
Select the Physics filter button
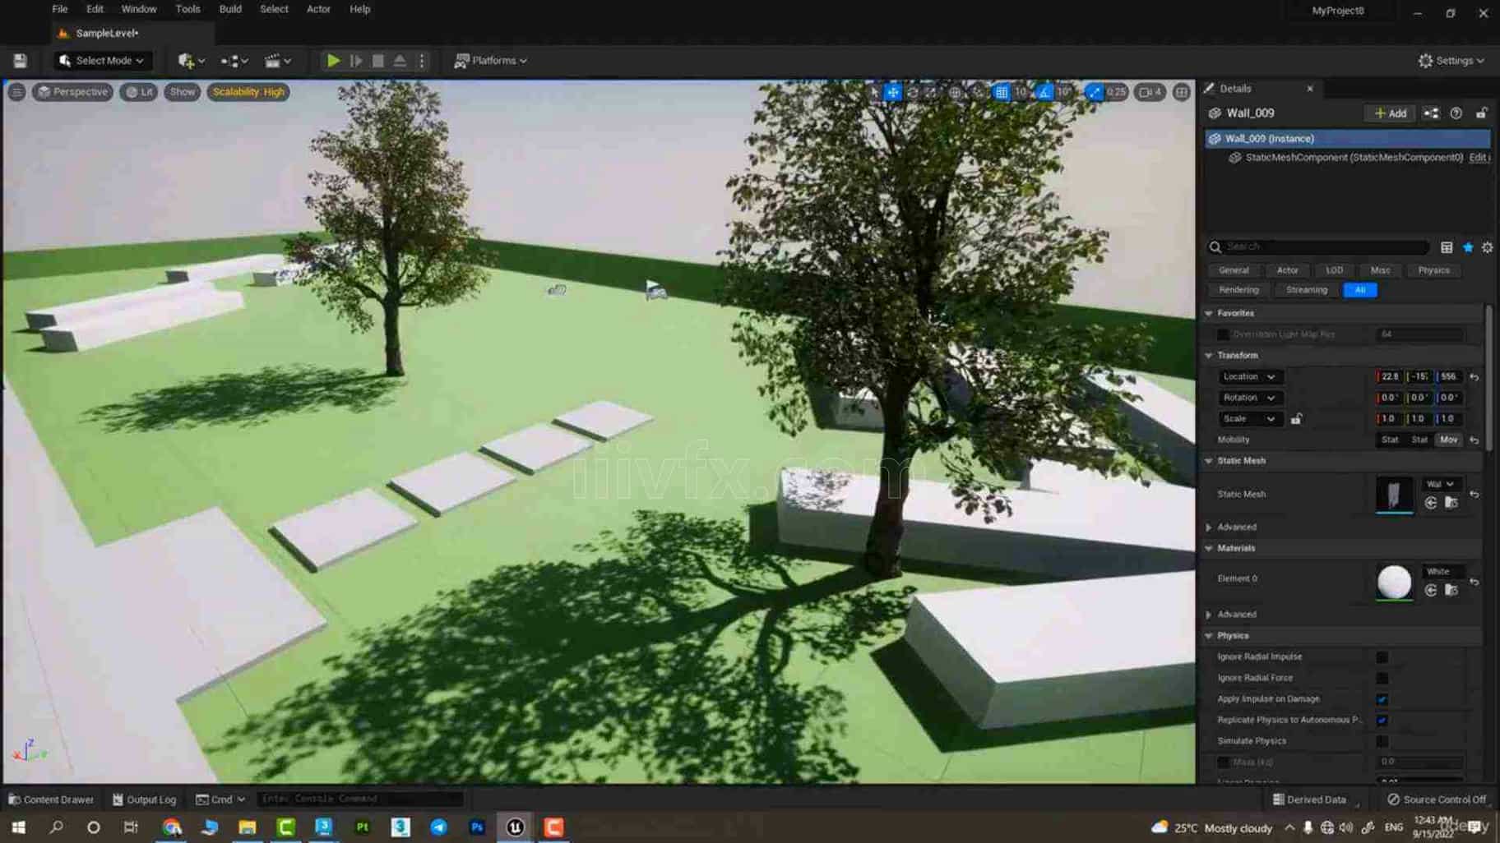[1433, 270]
